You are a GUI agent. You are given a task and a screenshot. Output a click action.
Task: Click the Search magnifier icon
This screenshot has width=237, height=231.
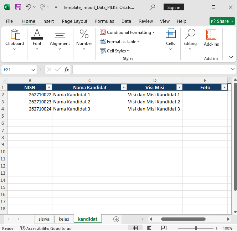(x=153, y=7)
